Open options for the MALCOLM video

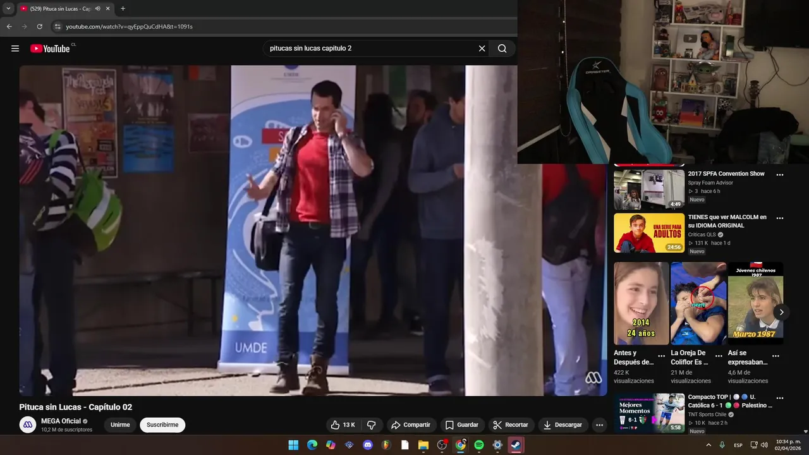pyautogui.click(x=779, y=219)
